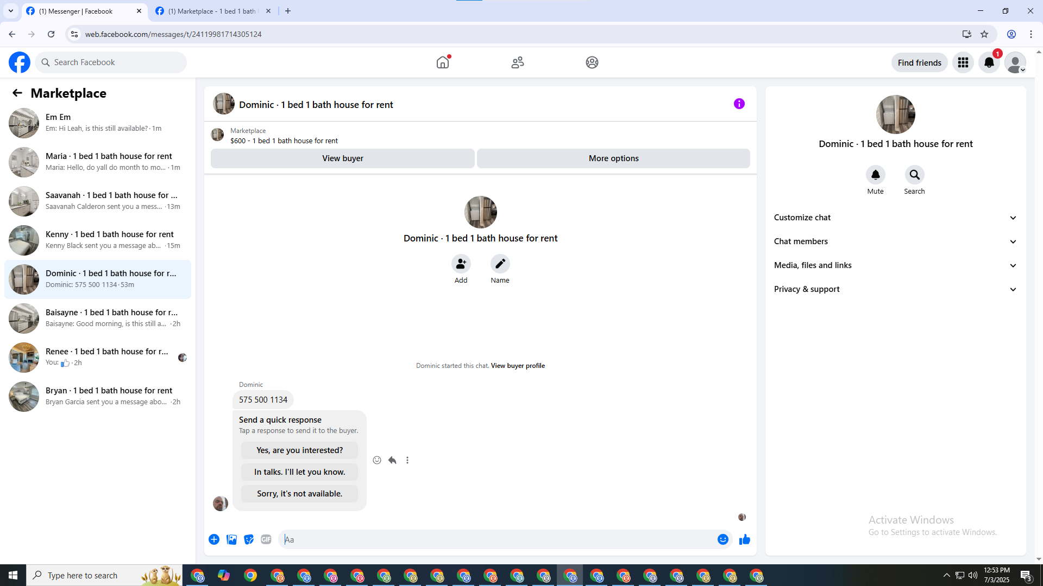Image resolution: width=1043 pixels, height=586 pixels.
Task: Open the sticker chooser icon
Action: point(249,539)
